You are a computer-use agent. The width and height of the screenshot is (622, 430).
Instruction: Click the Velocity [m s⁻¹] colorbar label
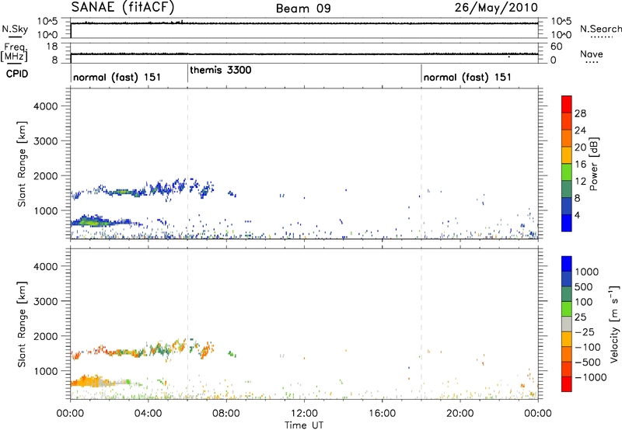[x=614, y=324]
